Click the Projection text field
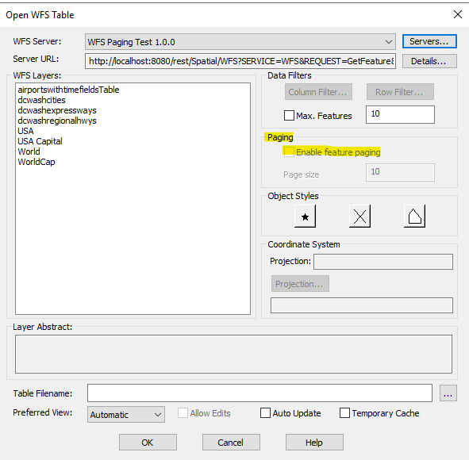 [x=383, y=262]
